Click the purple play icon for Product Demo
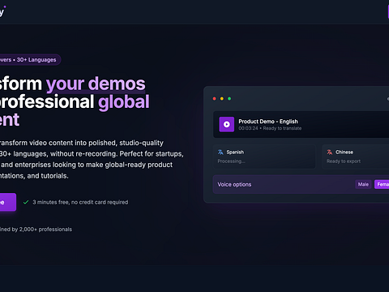 (x=226, y=124)
